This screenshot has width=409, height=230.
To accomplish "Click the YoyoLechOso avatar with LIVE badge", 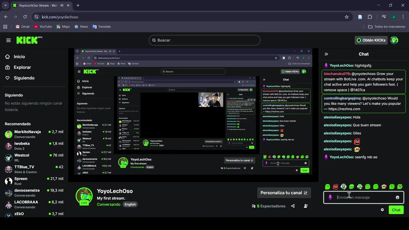I will click(x=84, y=196).
